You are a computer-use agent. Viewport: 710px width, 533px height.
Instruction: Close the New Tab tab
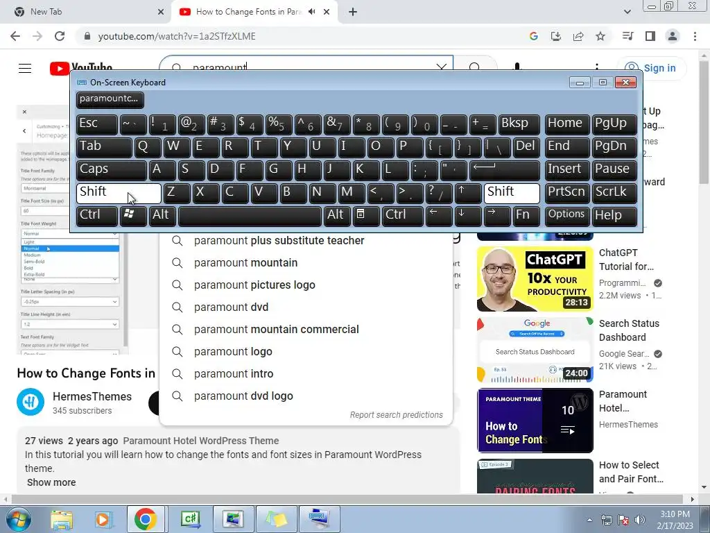point(161,12)
